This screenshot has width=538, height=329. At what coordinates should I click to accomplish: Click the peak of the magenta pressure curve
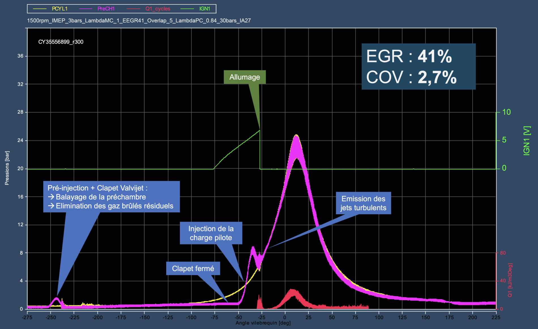pos(296,136)
